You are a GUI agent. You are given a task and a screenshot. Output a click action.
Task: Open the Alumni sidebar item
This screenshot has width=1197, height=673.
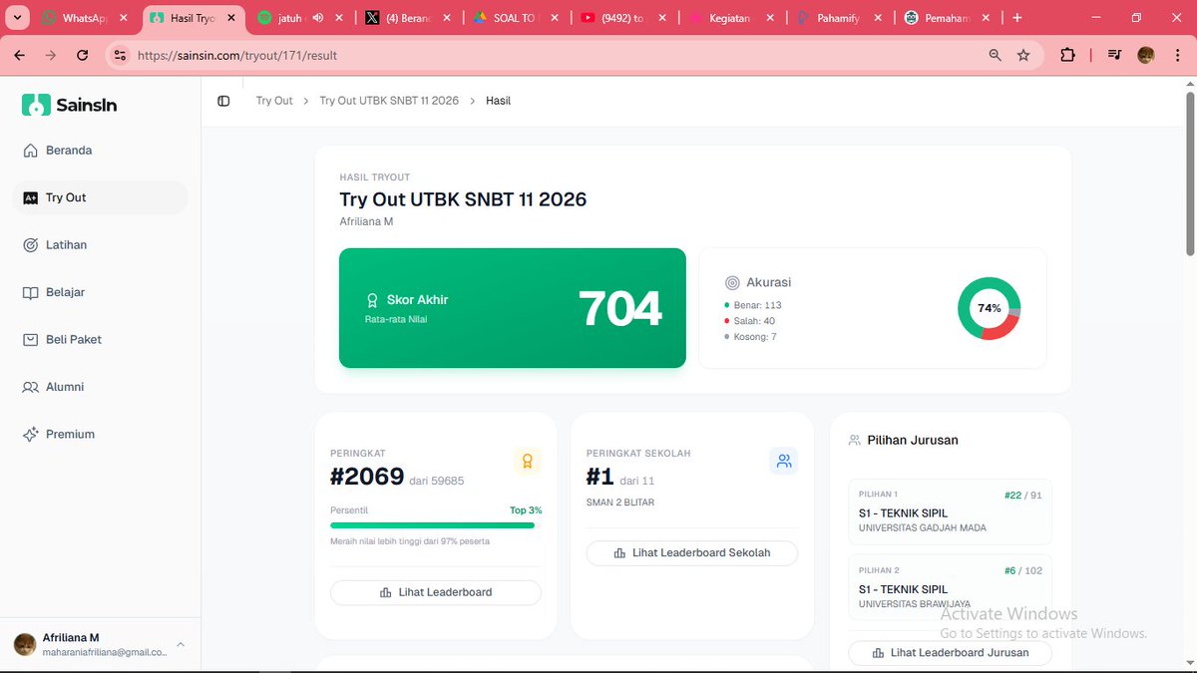tap(100, 387)
